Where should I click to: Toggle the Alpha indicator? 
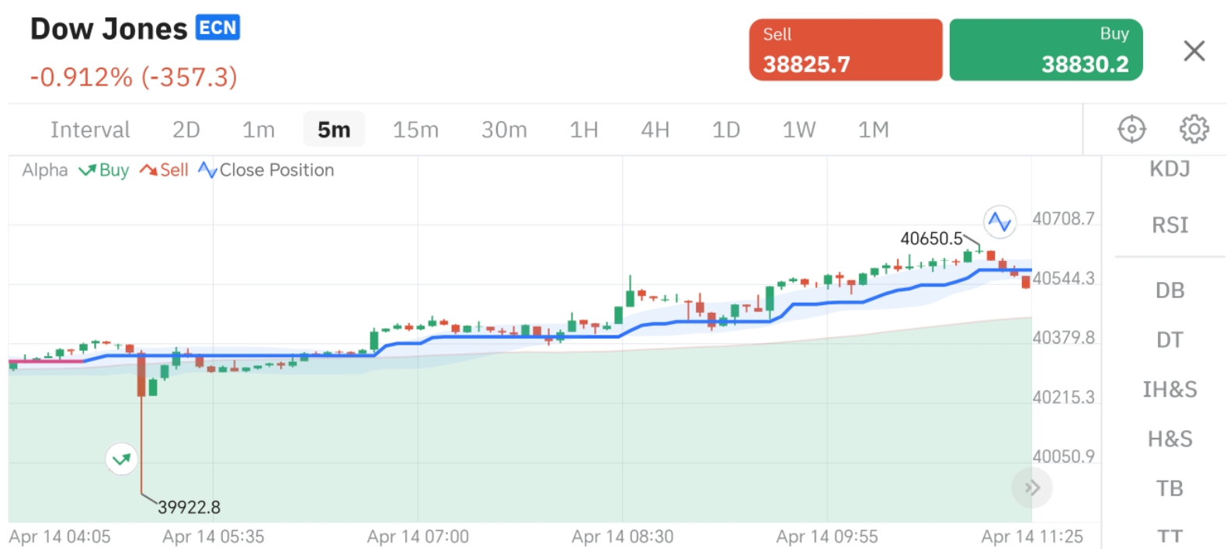coord(44,169)
